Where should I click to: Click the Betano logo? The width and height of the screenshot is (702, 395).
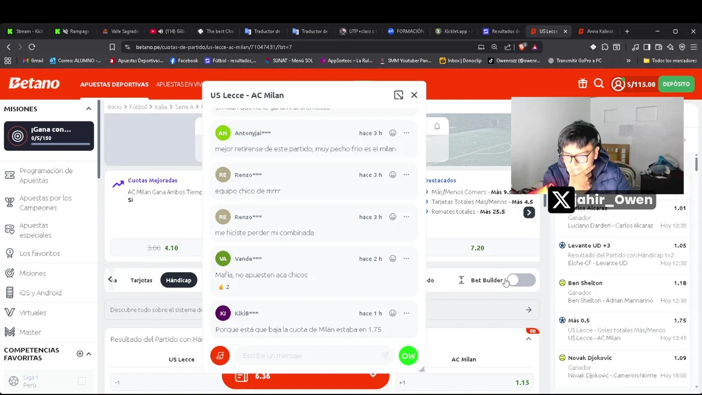click(34, 83)
